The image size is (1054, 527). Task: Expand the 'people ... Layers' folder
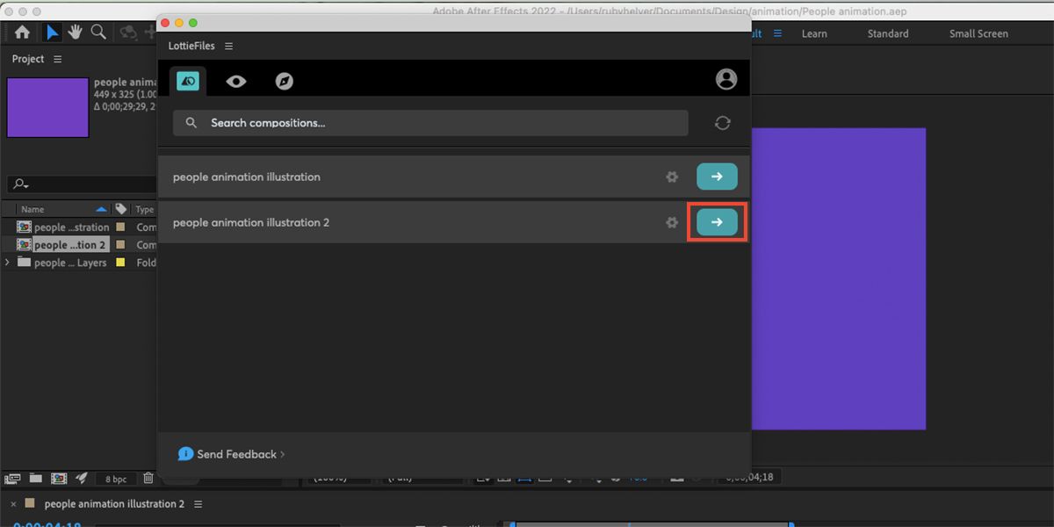tap(8, 263)
